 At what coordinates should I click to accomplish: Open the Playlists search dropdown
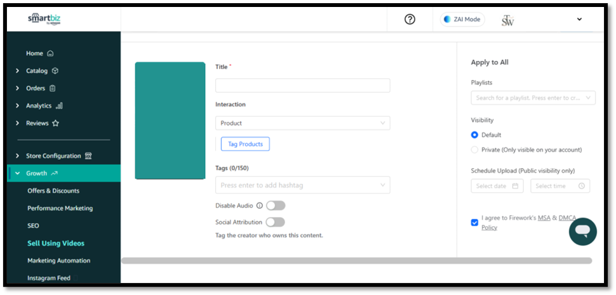click(533, 98)
